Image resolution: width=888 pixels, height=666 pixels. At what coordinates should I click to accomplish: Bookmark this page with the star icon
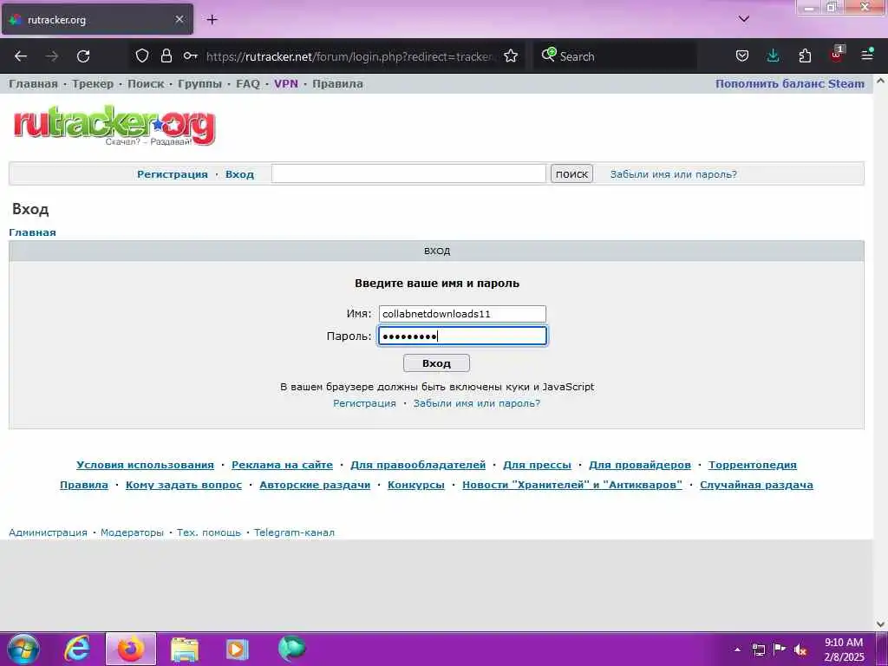pyautogui.click(x=511, y=55)
